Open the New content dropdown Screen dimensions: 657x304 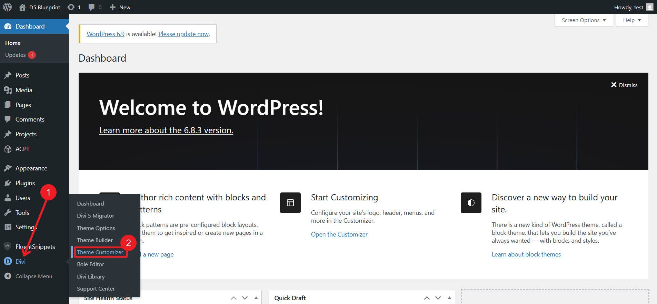click(x=120, y=7)
